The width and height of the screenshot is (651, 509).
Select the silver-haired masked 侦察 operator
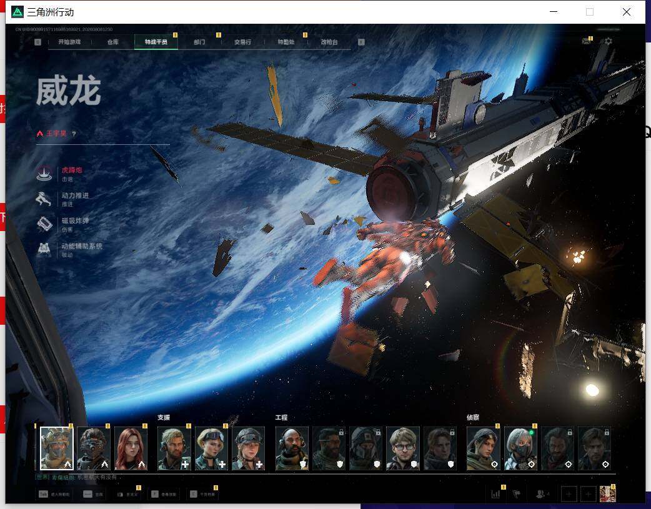[520, 448]
